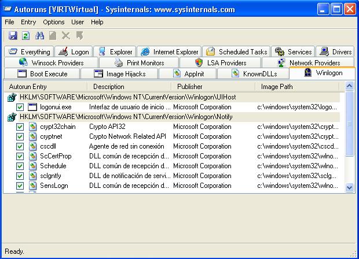
Task: Open the Print Monitors tab
Action: 139,62
